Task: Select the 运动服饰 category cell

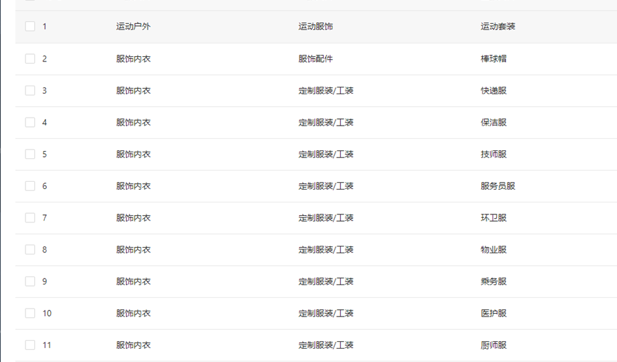Action: pyautogui.click(x=316, y=27)
